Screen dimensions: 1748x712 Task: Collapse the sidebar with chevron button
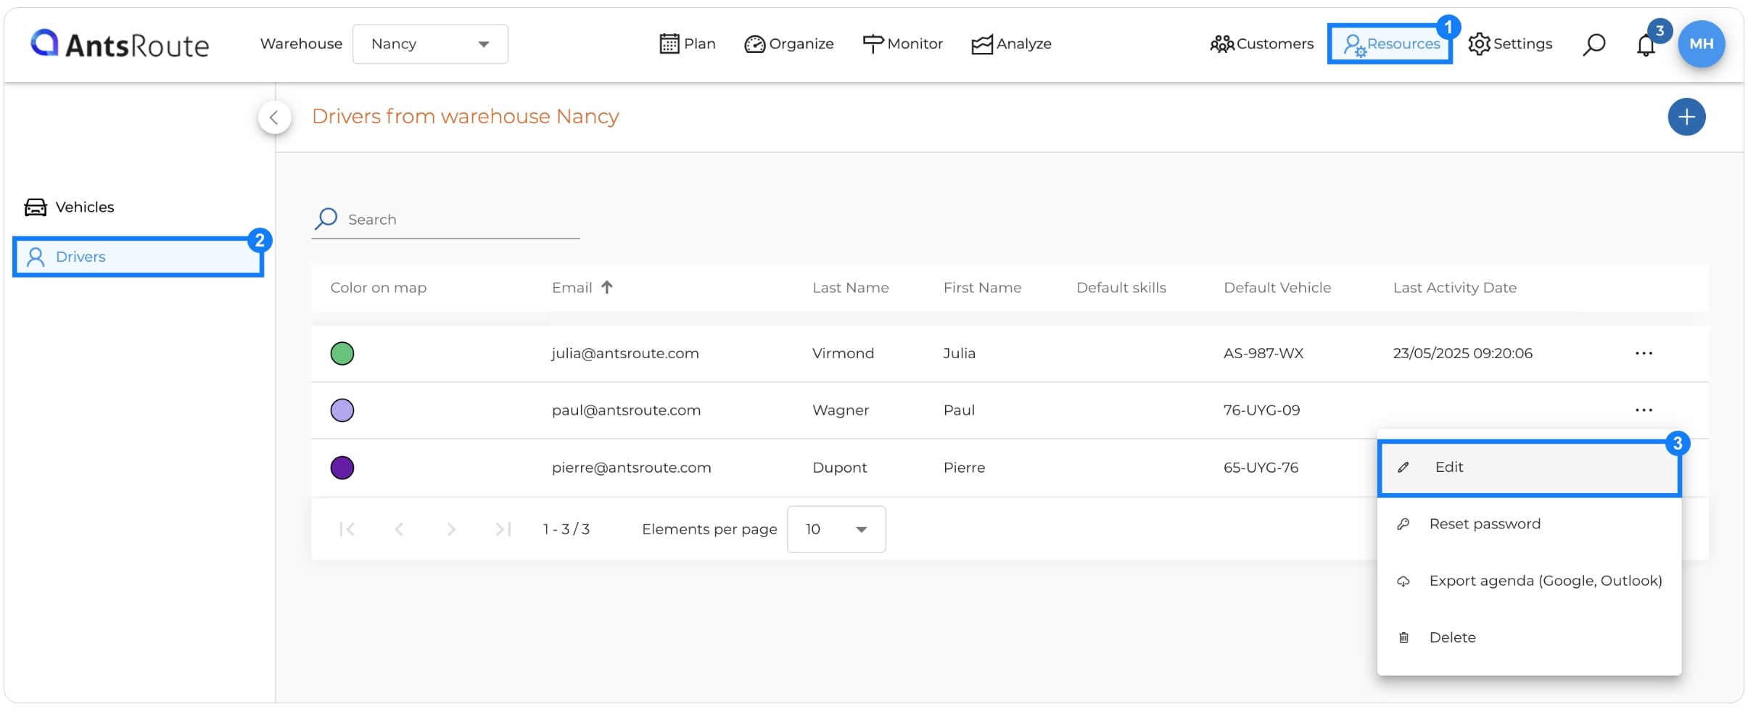click(274, 117)
